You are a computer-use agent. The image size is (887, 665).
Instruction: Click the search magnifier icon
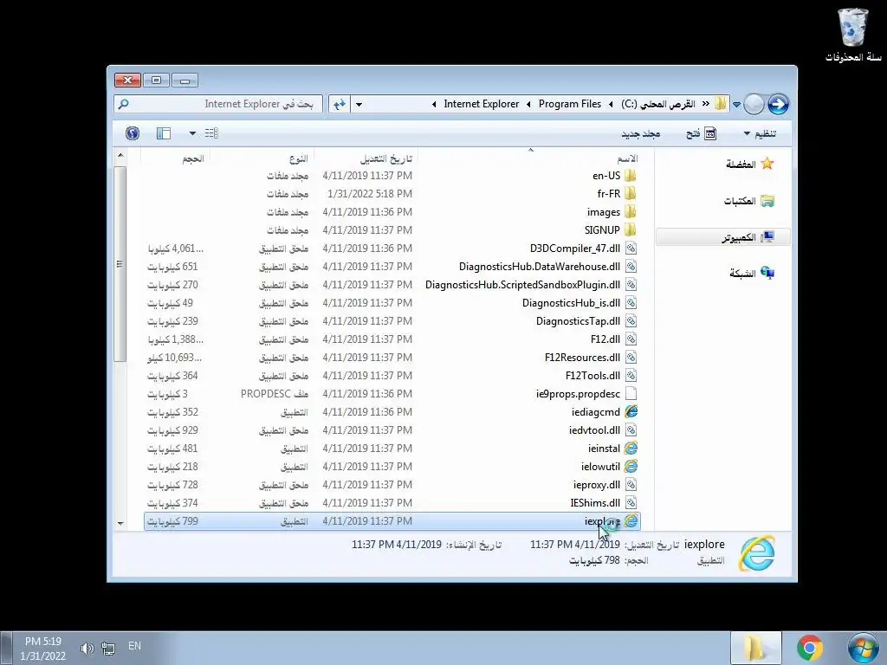click(123, 104)
